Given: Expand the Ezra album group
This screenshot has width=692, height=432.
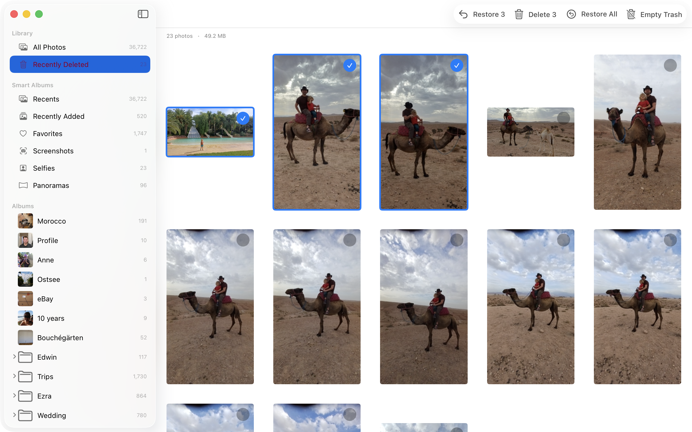Looking at the screenshot, I should coord(14,396).
